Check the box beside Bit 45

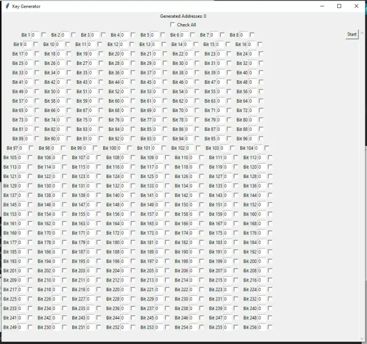click(x=165, y=82)
